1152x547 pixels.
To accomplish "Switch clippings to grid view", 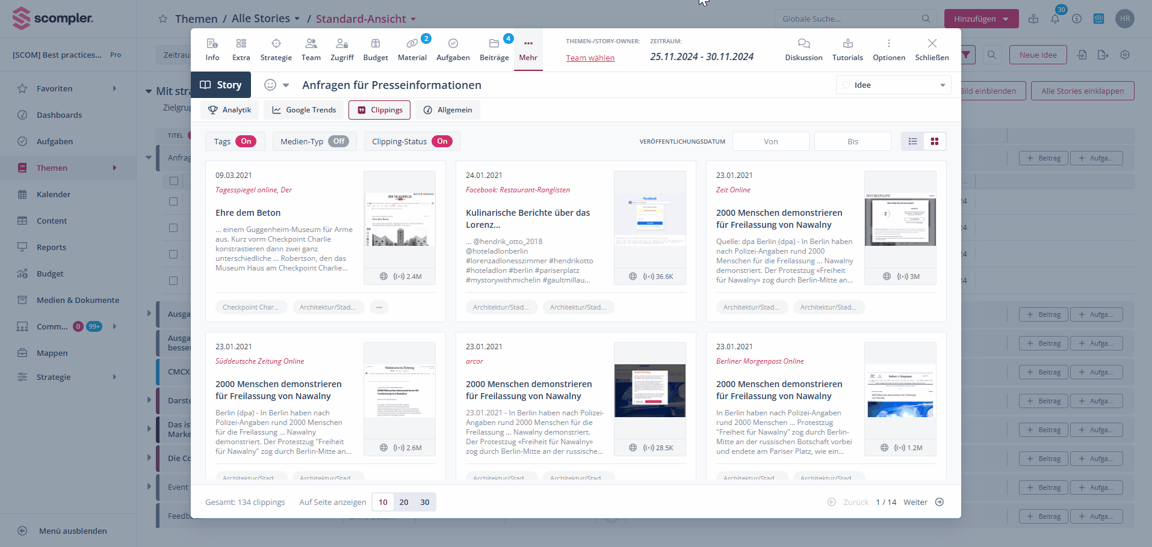I will click(934, 141).
